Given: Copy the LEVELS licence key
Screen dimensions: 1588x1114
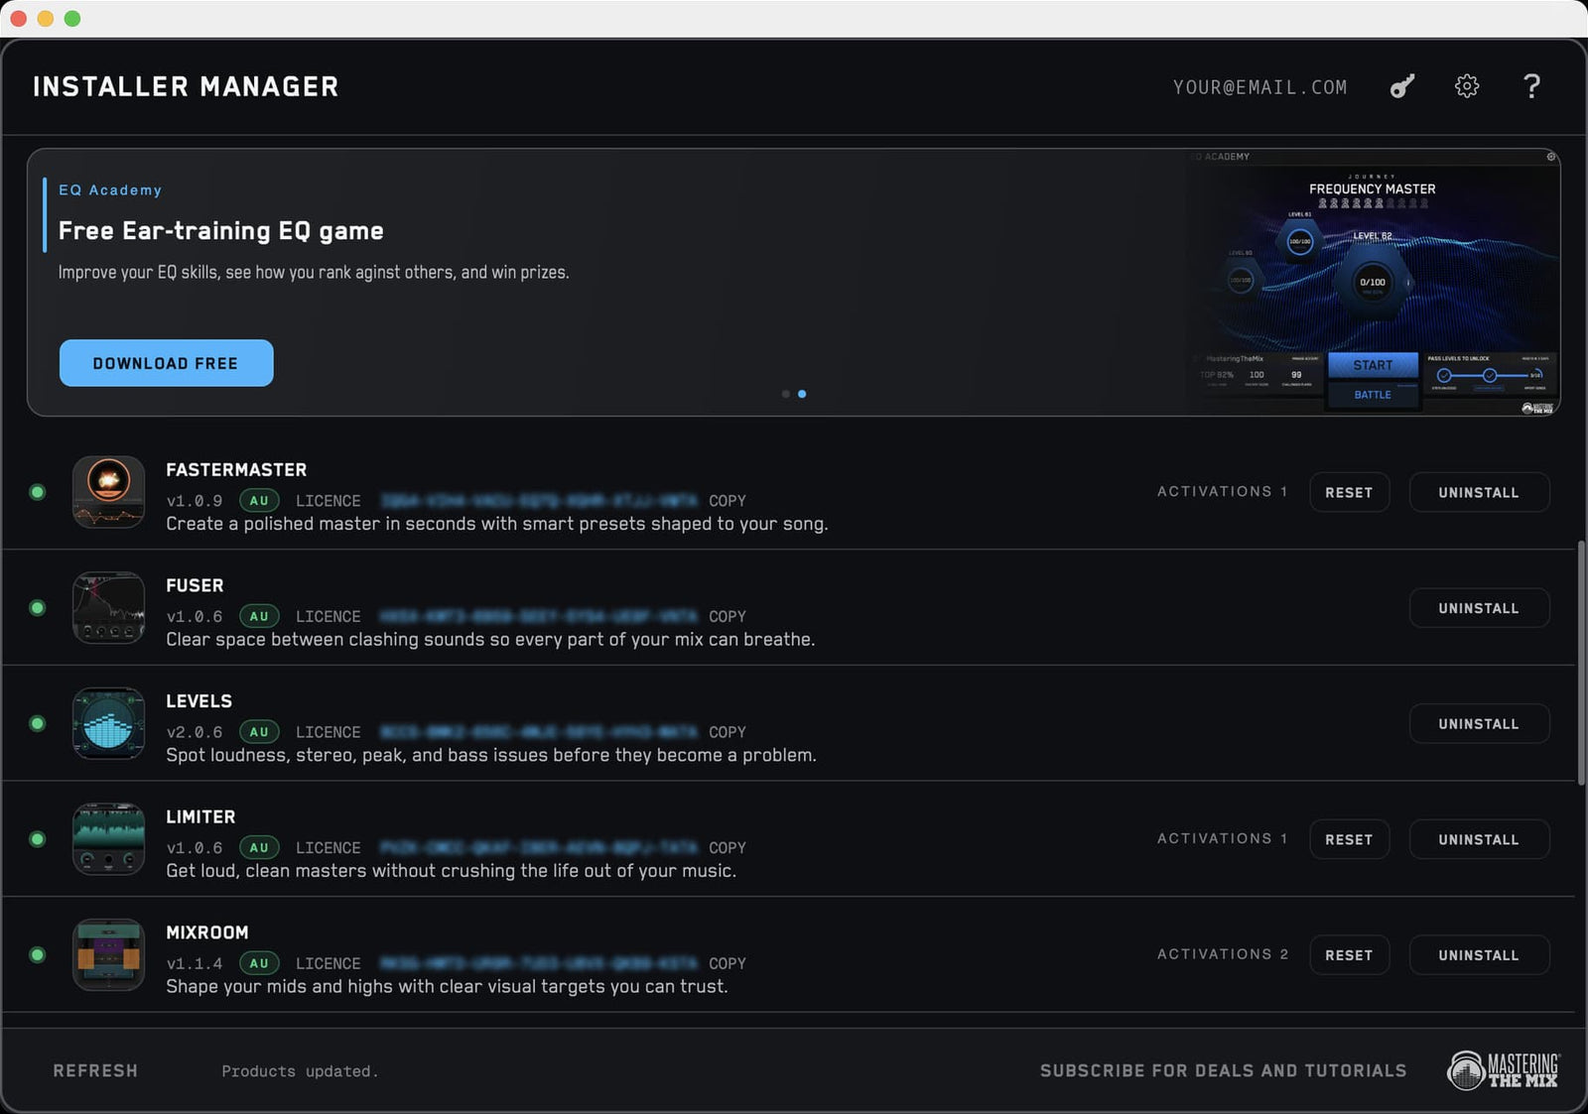Looking at the screenshot, I should 728,732.
